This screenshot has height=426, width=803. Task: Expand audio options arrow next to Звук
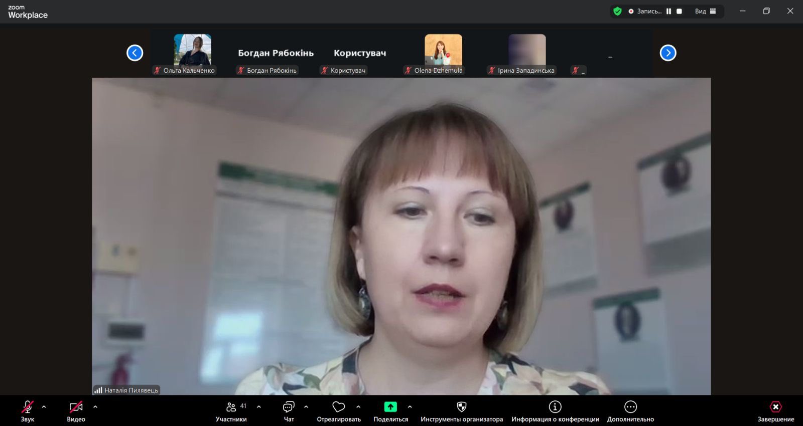click(x=44, y=407)
